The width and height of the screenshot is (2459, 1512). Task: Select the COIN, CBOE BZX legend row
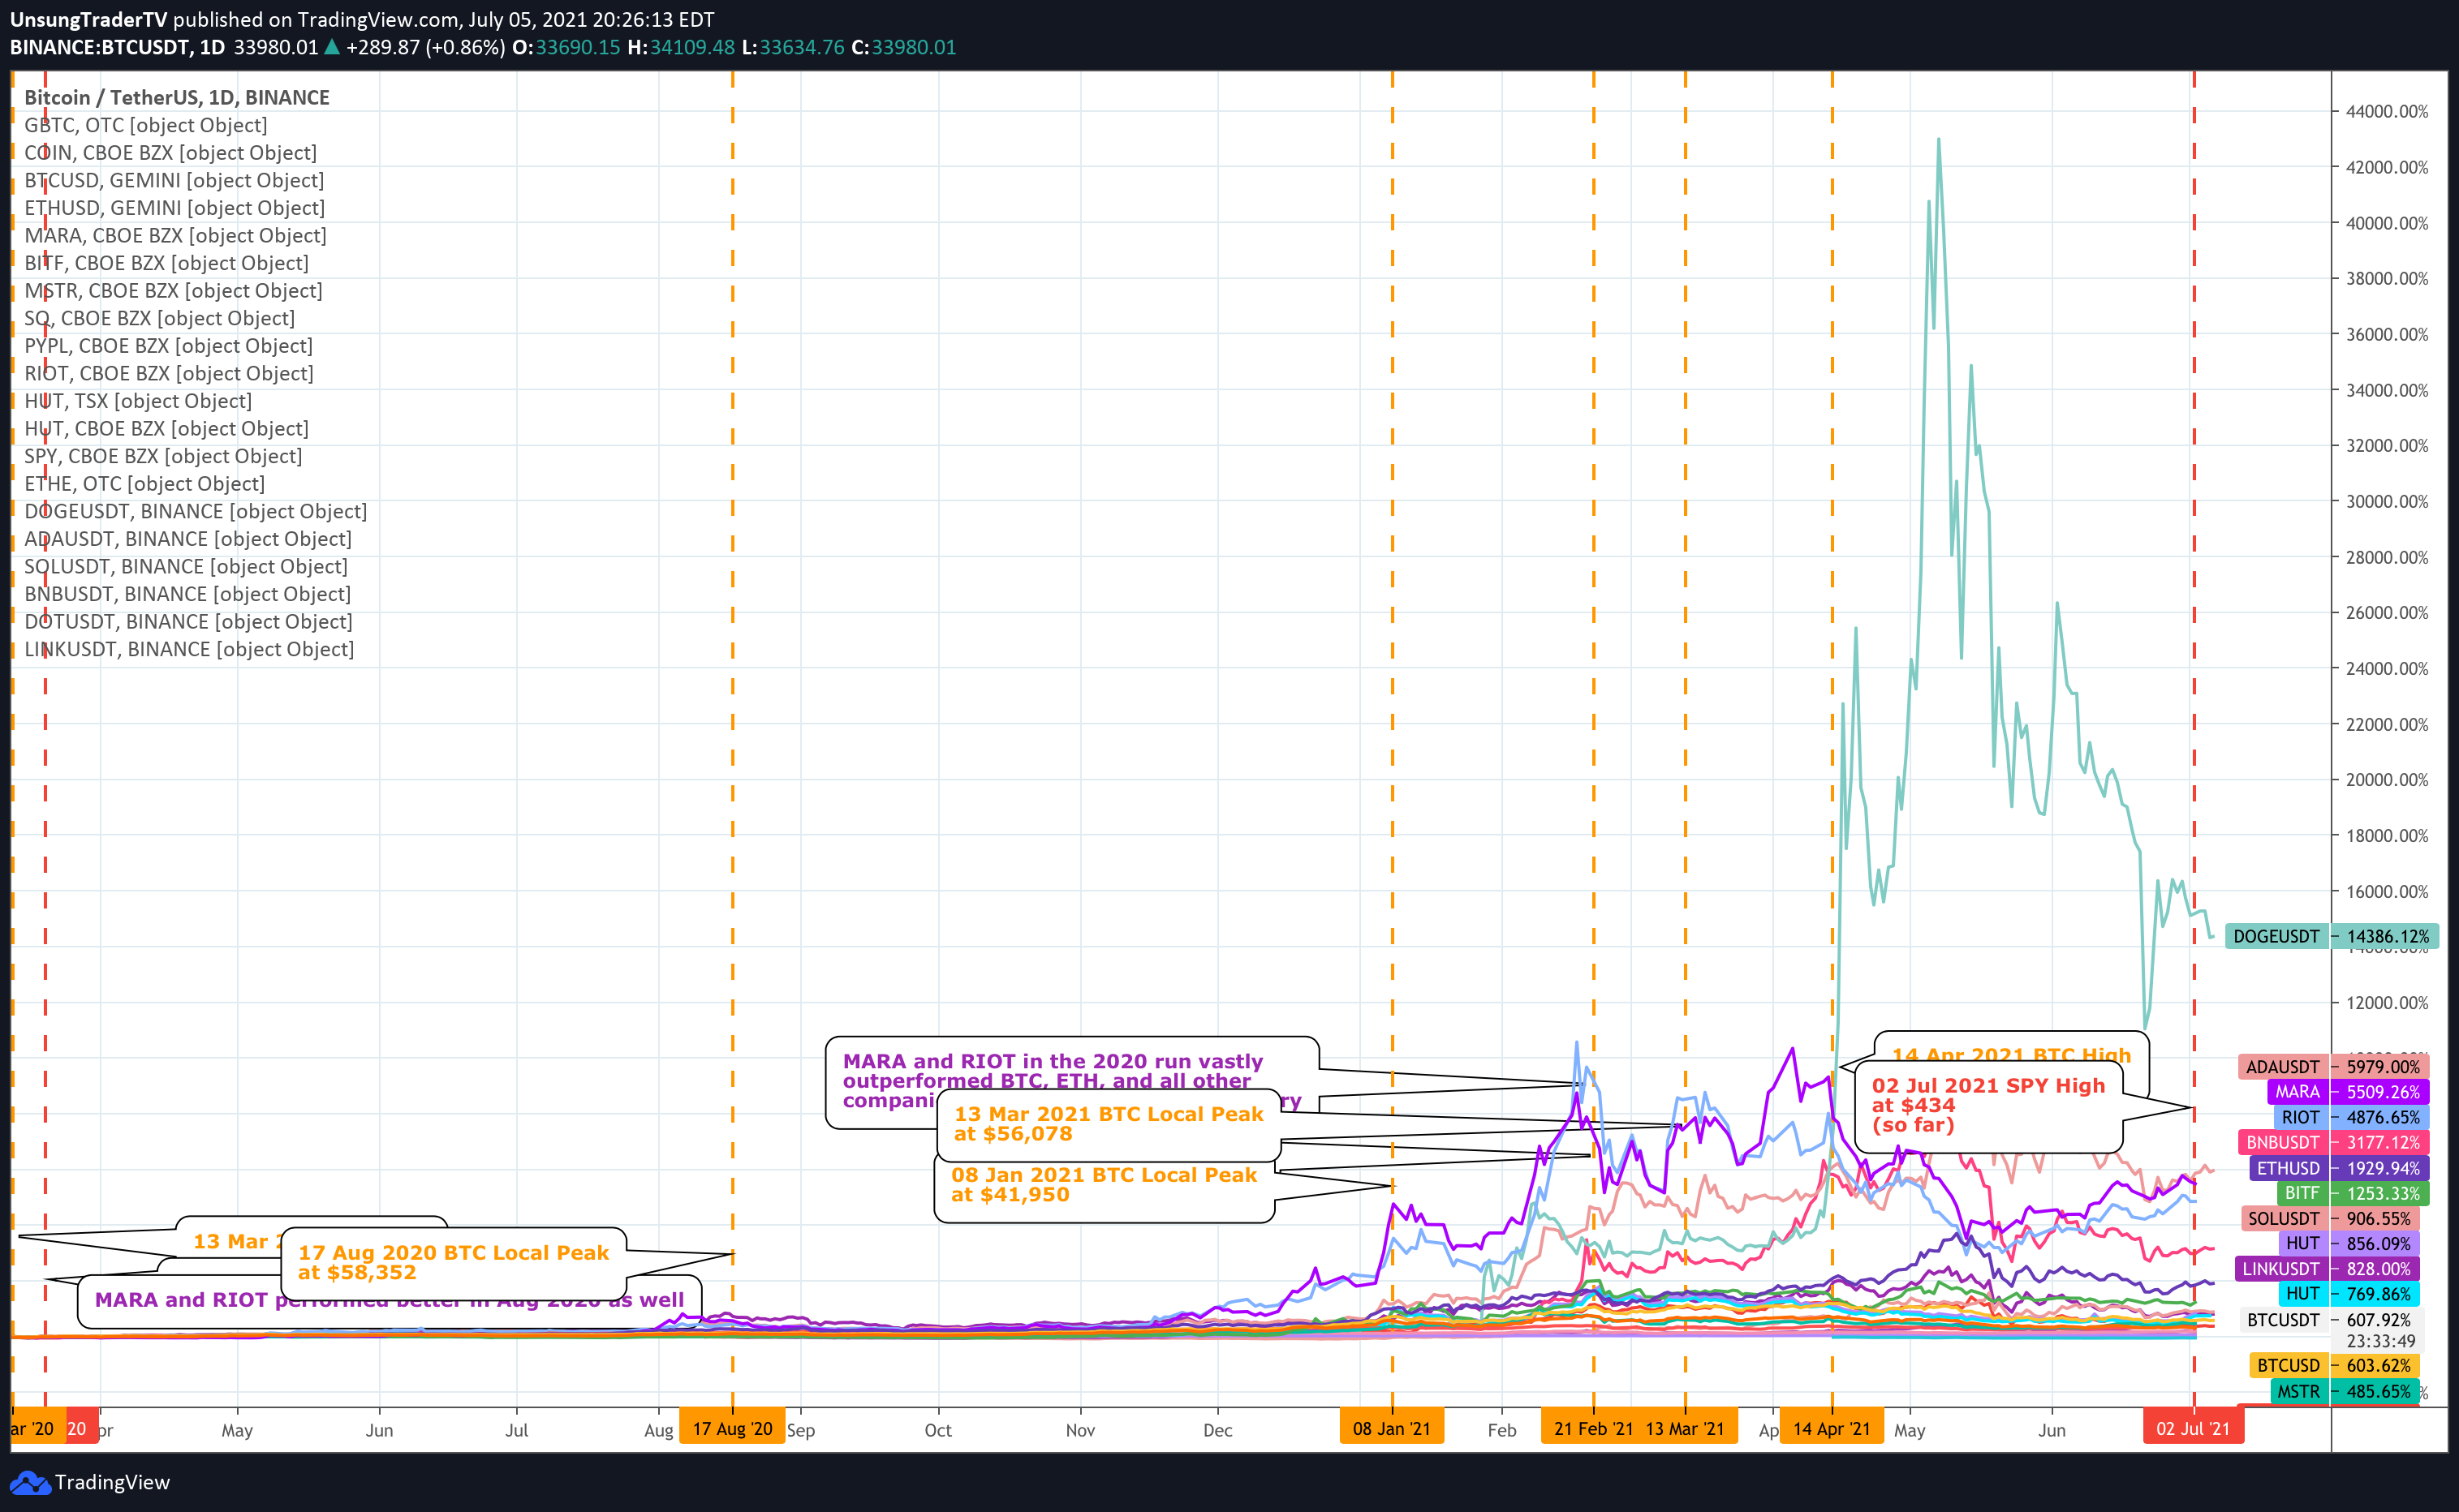tap(170, 153)
